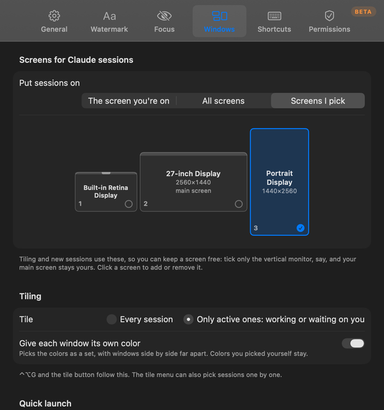Tick the Built-in Retina Display circle
The width and height of the screenshot is (384, 410).
[129, 204]
